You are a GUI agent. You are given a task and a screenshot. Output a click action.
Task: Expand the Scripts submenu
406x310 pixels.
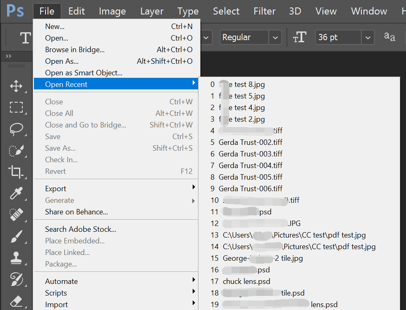tap(116, 293)
